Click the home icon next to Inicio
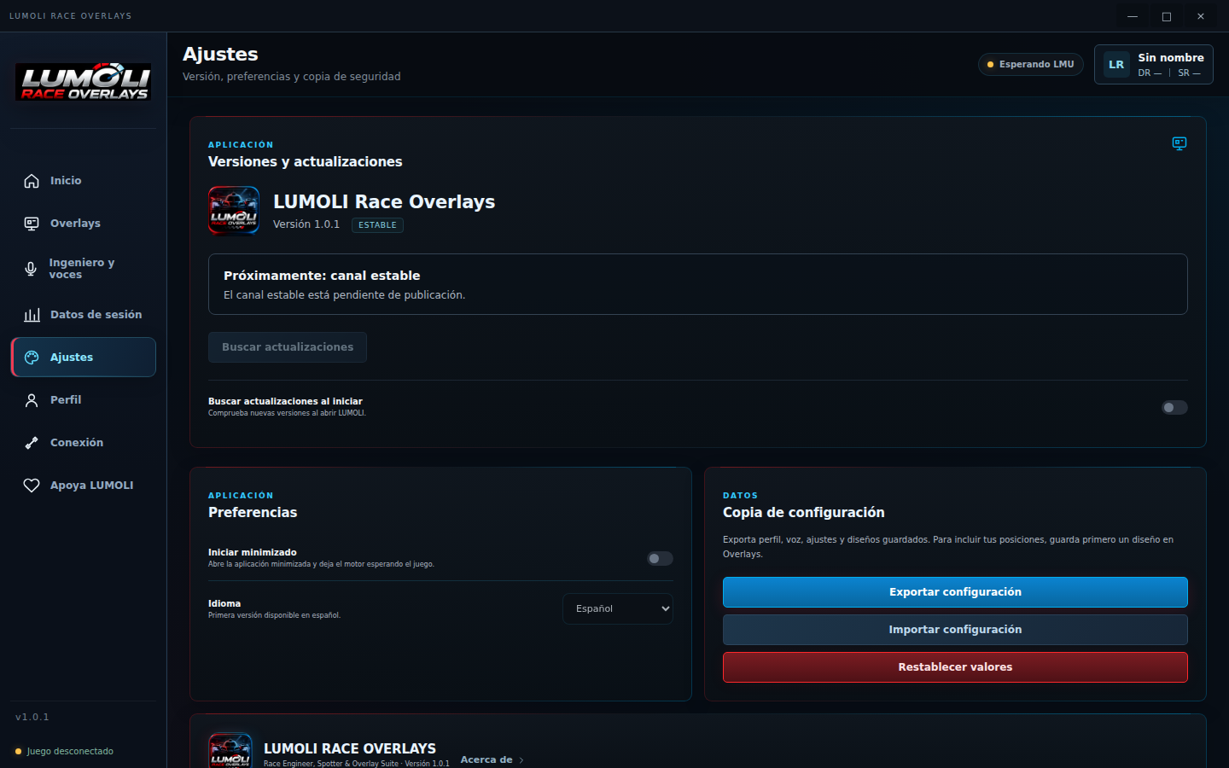Screen dimensions: 1229x768 (x=32, y=181)
